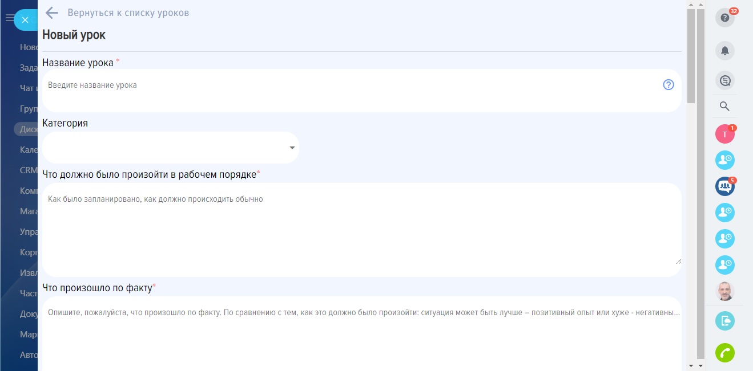Open 'Част' item in left menu
The width and height of the screenshot is (753, 371).
pyautogui.click(x=29, y=293)
